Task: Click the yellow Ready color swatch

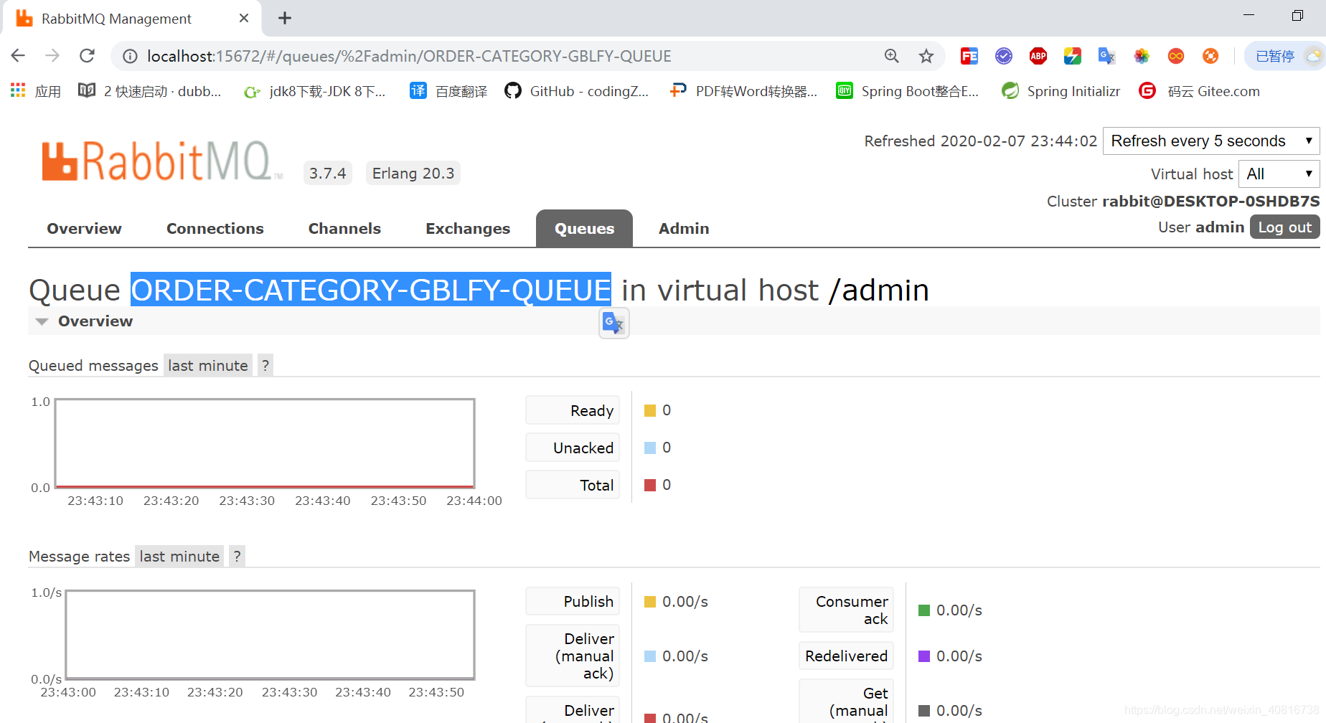Action: 650,410
